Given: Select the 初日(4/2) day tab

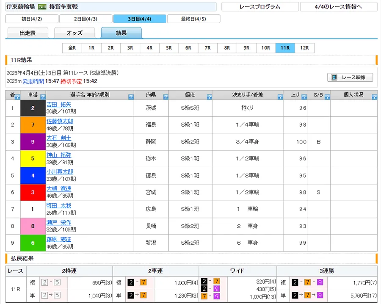Looking at the screenshot, I should coord(32,19).
